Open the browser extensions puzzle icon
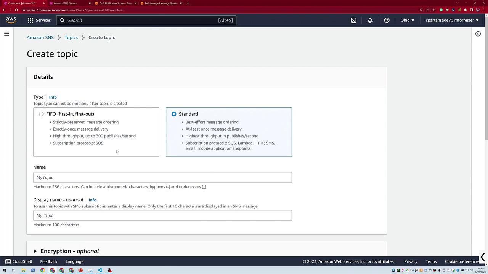 [x=466, y=10]
